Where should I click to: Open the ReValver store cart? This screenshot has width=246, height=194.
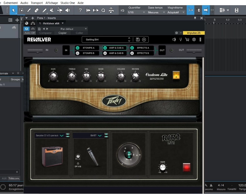[x=187, y=40]
